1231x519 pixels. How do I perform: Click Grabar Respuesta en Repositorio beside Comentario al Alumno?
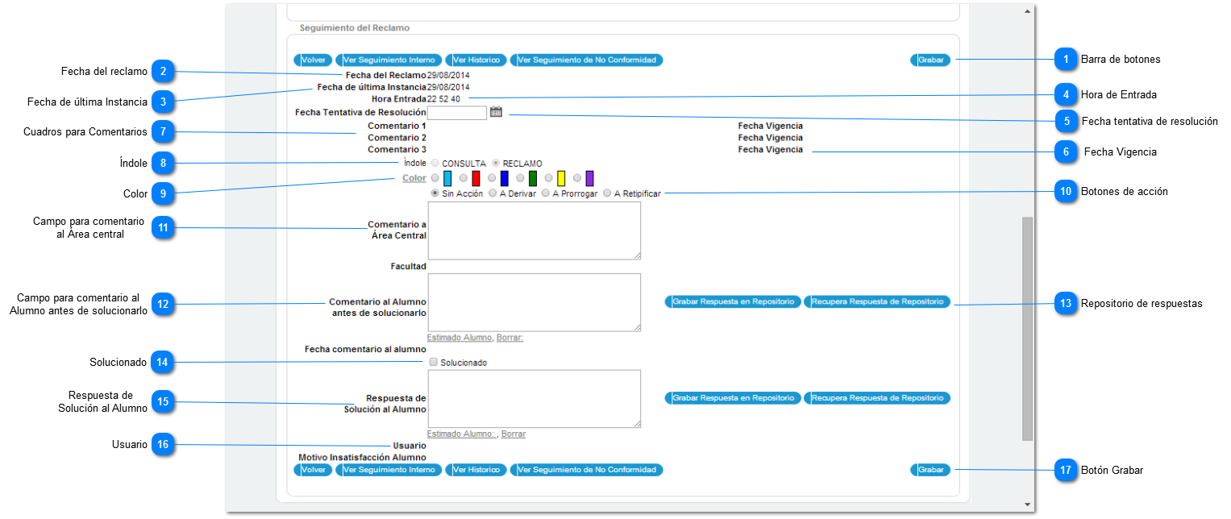[733, 301]
